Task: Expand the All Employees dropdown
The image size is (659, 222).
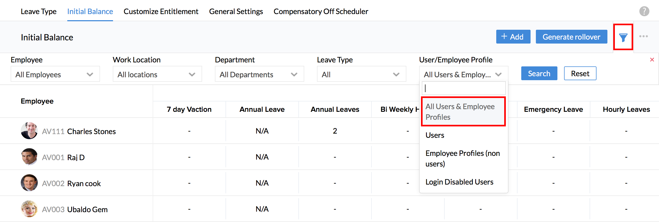Action: 55,74
